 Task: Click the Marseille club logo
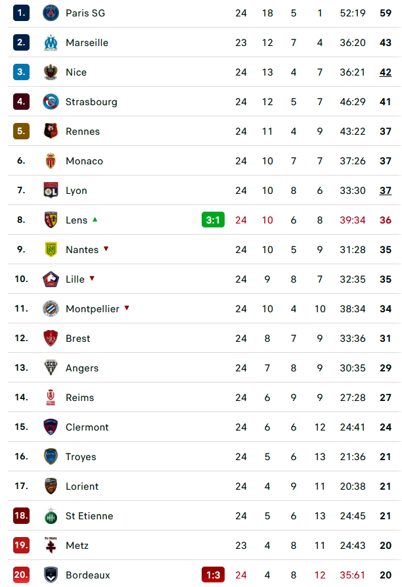pos(51,43)
